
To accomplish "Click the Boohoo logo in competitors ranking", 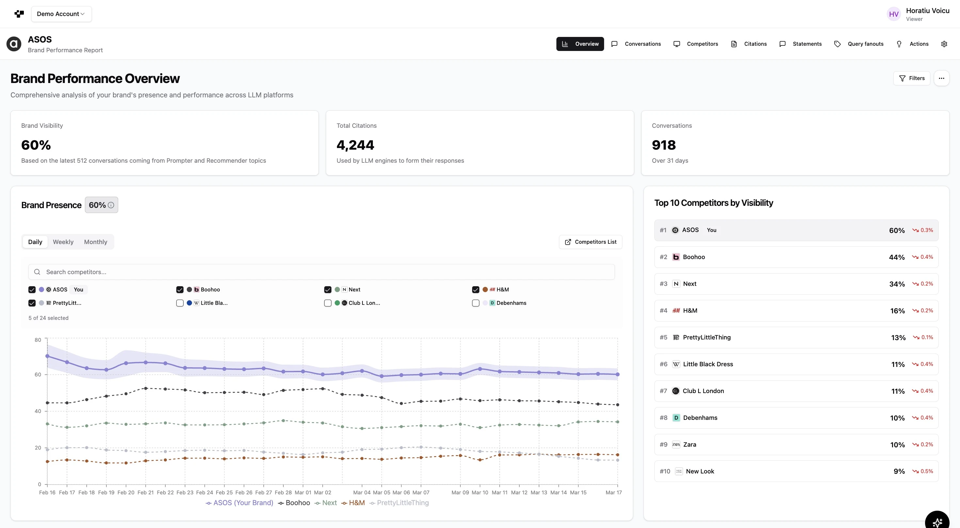I will point(676,257).
